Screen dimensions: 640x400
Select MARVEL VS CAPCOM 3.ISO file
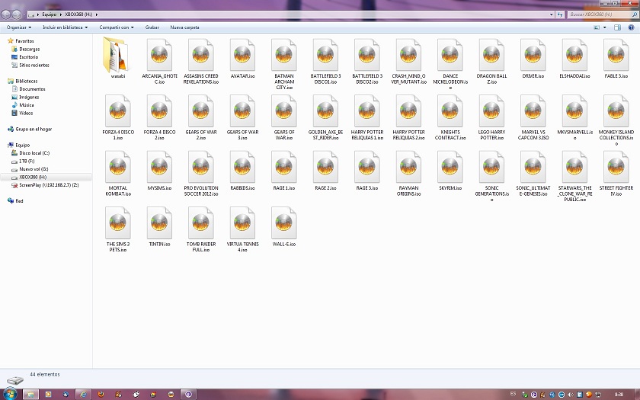click(533, 117)
